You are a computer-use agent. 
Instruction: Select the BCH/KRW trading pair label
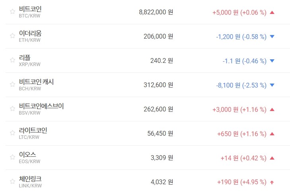30,89
